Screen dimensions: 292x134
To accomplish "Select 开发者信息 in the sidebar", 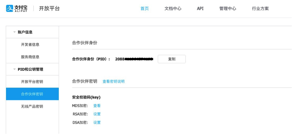I will coord(30,45).
